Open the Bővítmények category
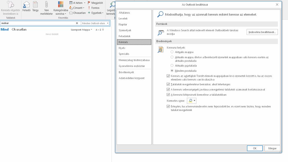 pyautogui.click(x=134, y=72)
